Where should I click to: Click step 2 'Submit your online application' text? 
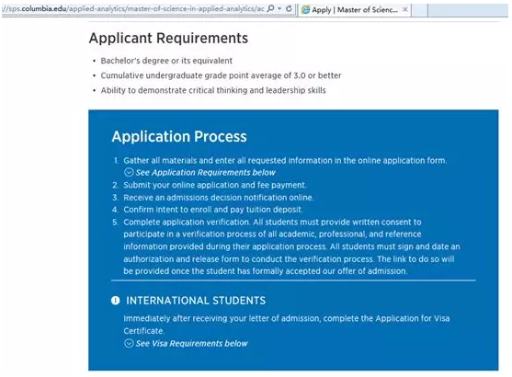(x=215, y=185)
